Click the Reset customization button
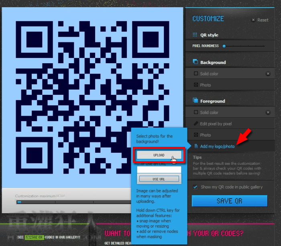Image resolution: width=281 pixels, height=246 pixels. (x=260, y=20)
